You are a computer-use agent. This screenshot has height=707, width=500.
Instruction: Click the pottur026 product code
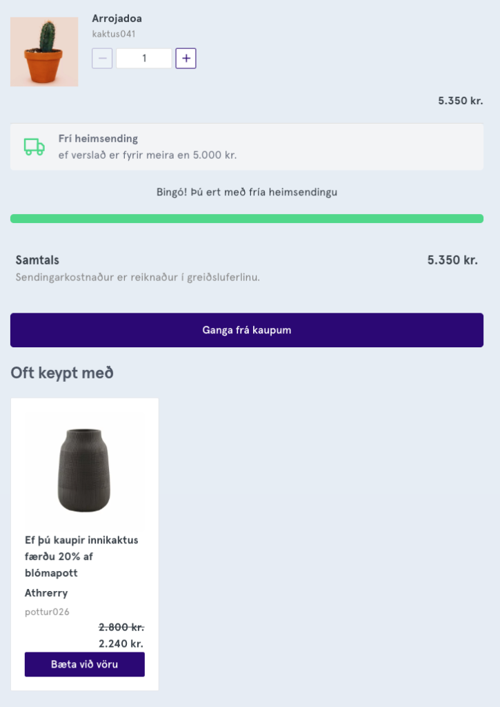click(47, 612)
